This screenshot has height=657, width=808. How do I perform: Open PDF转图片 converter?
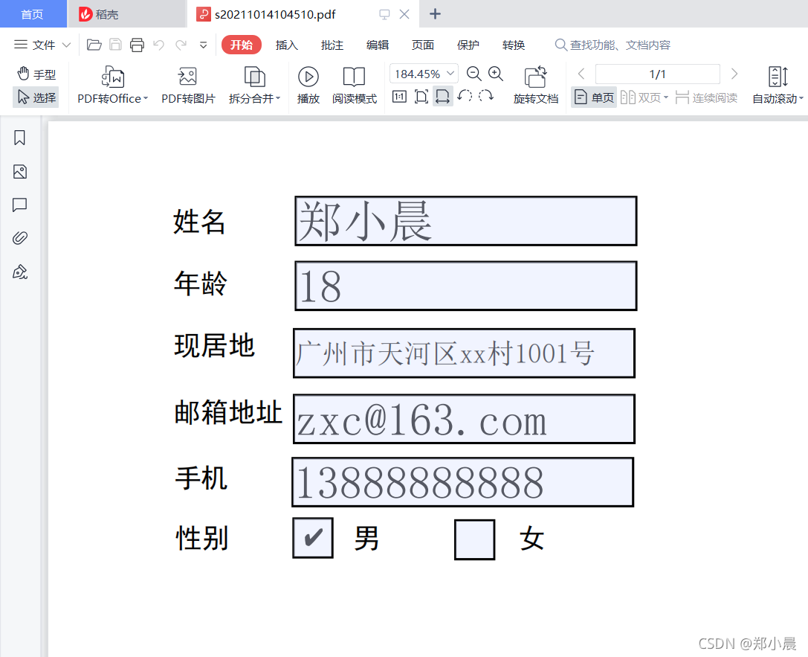(x=188, y=85)
